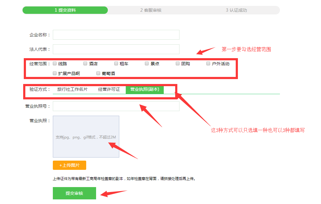This screenshot has height=204, width=321.
Task: Click step 2 客服审核 in progress bar
Action: pyautogui.click(x=151, y=10)
